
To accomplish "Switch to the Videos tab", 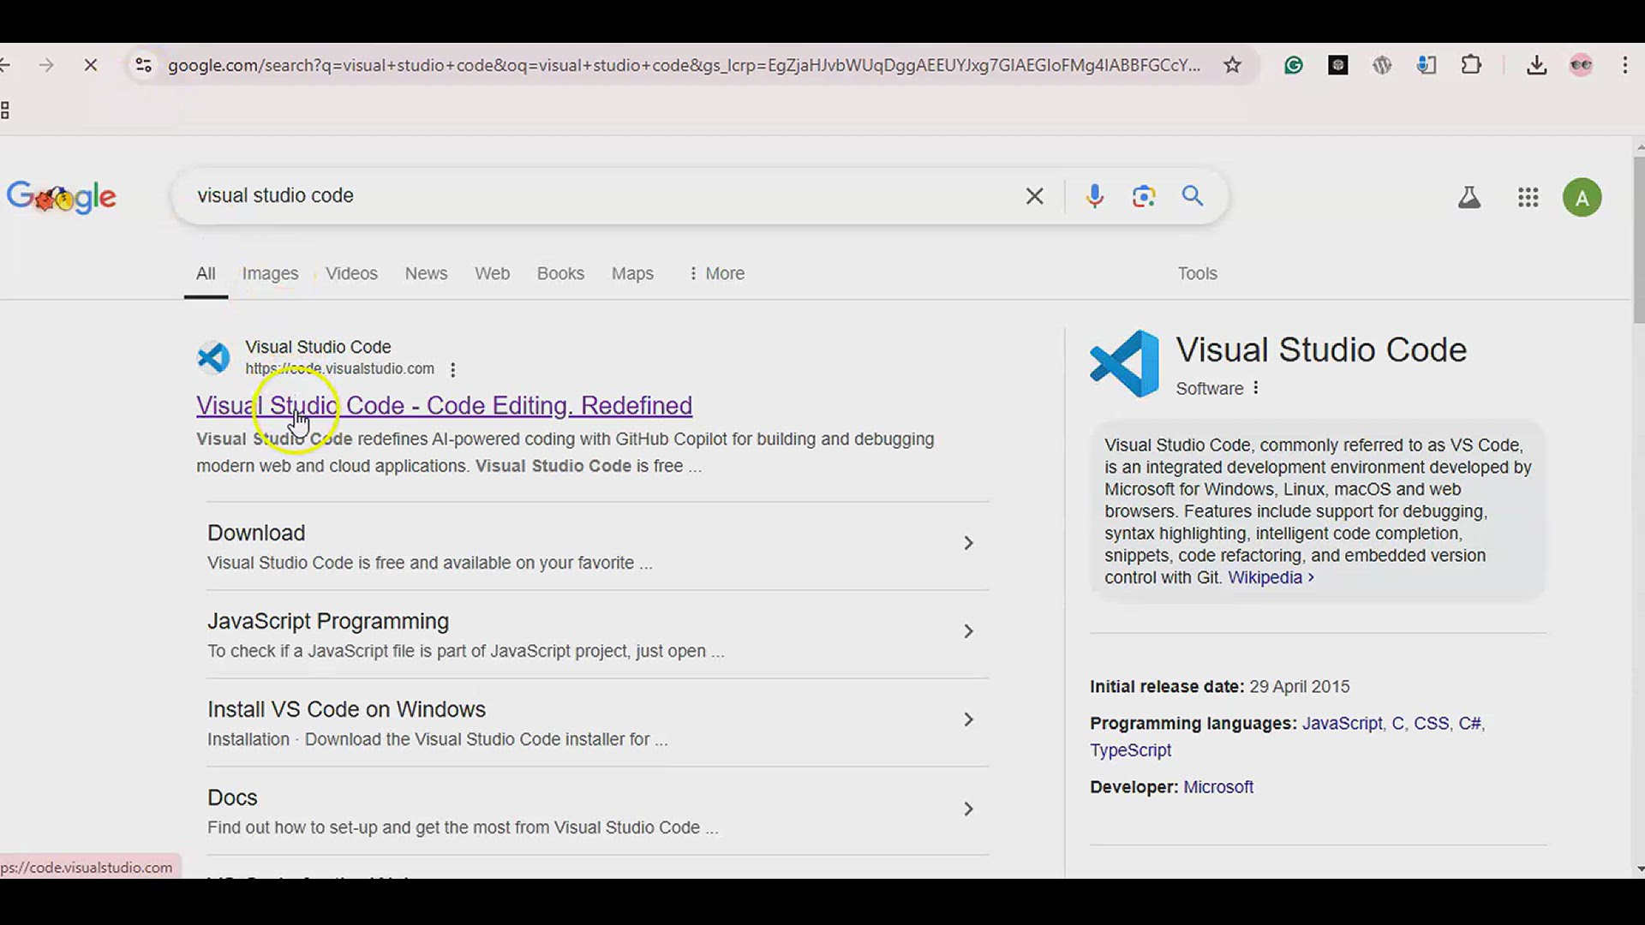I will (351, 273).
